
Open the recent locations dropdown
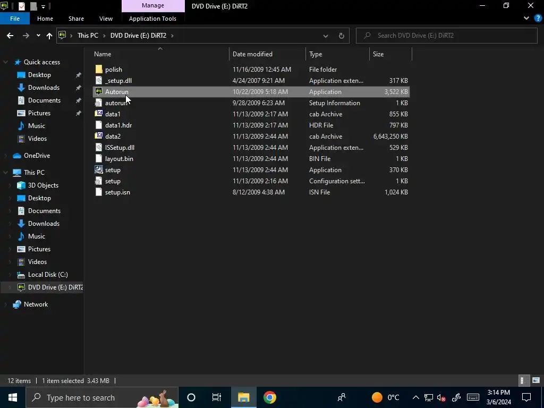click(x=38, y=36)
